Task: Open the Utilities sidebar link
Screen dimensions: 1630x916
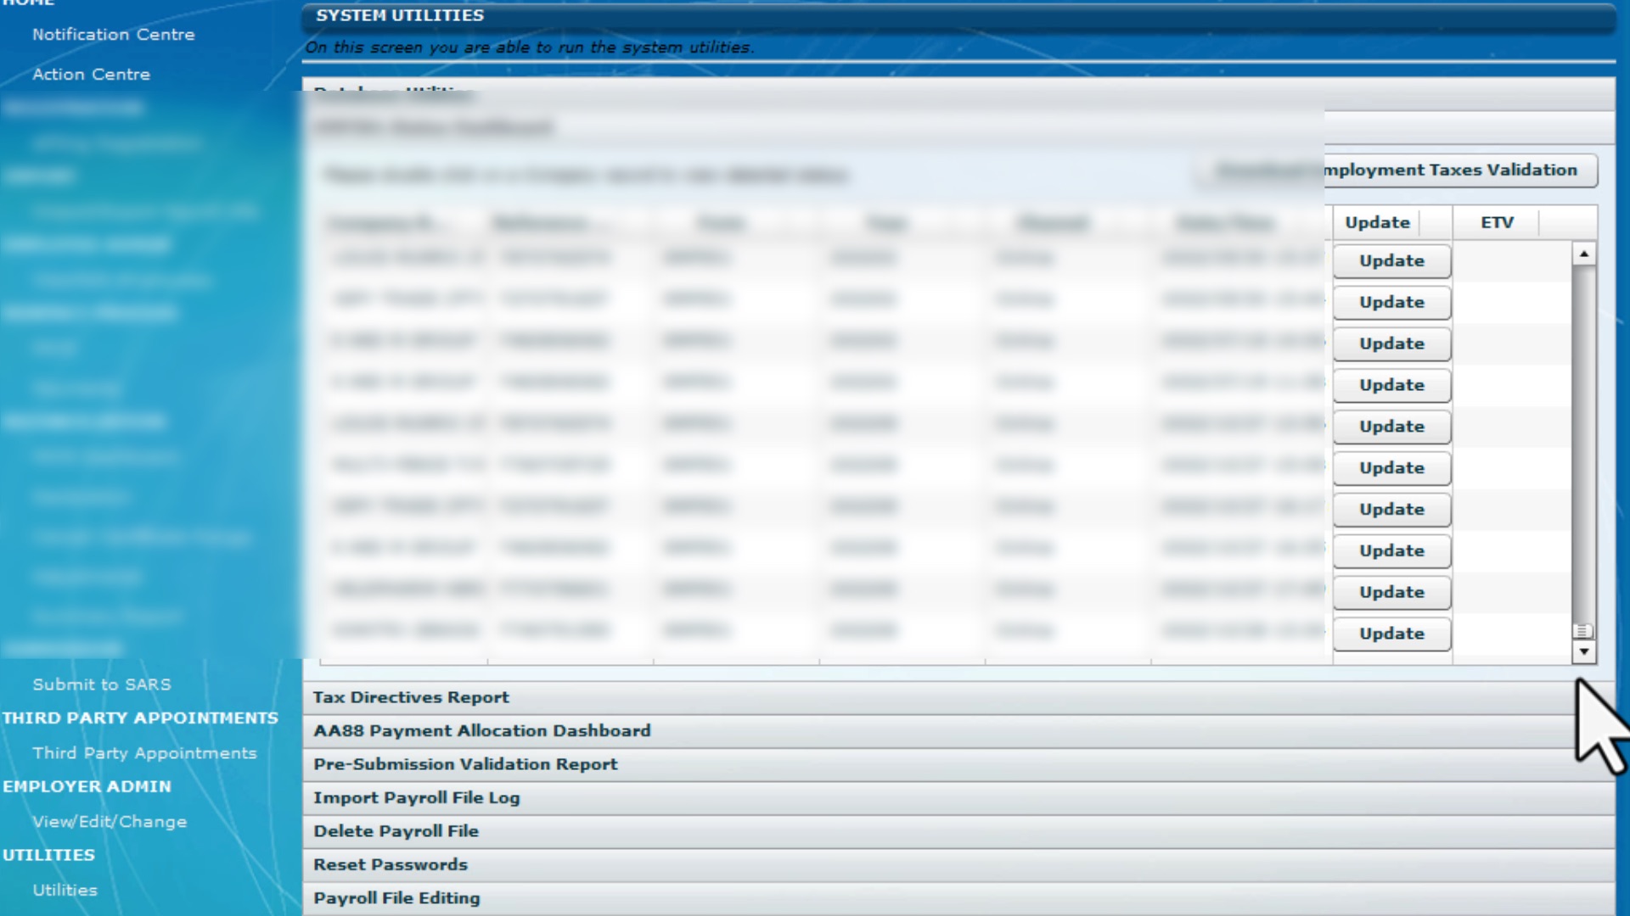Action: (65, 891)
